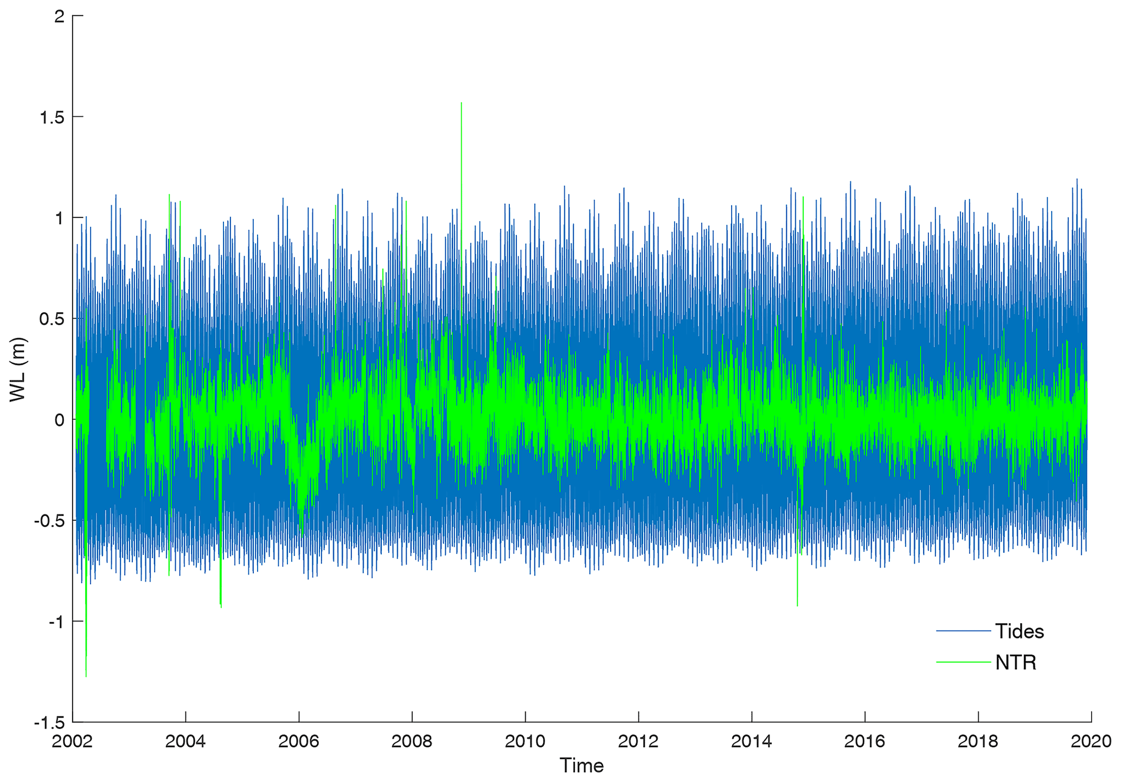Image resolution: width=1121 pixels, height=782 pixels.
Task: Click the 0 y-axis tick label
Action: [60, 420]
